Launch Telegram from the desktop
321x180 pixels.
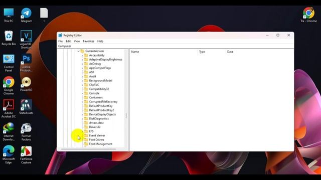point(26,15)
